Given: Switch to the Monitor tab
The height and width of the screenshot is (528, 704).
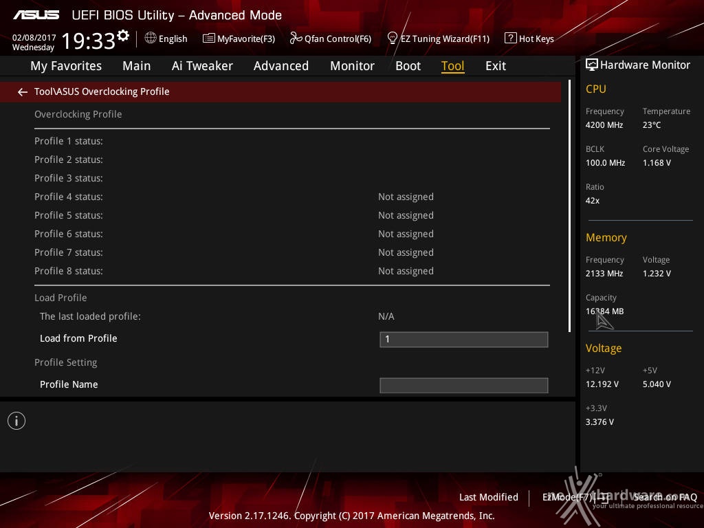Looking at the screenshot, I should click(352, 66).
